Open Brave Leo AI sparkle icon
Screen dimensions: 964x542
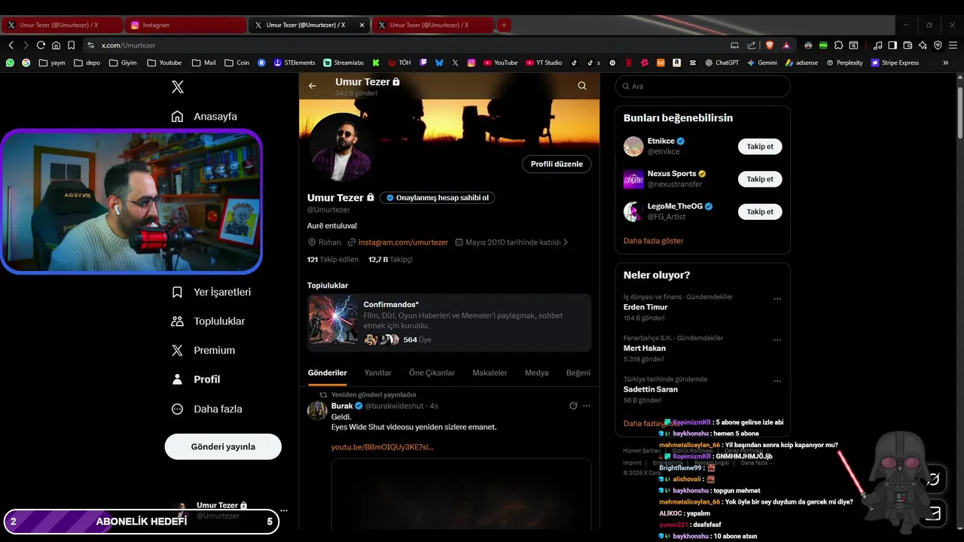coord(923,45)
